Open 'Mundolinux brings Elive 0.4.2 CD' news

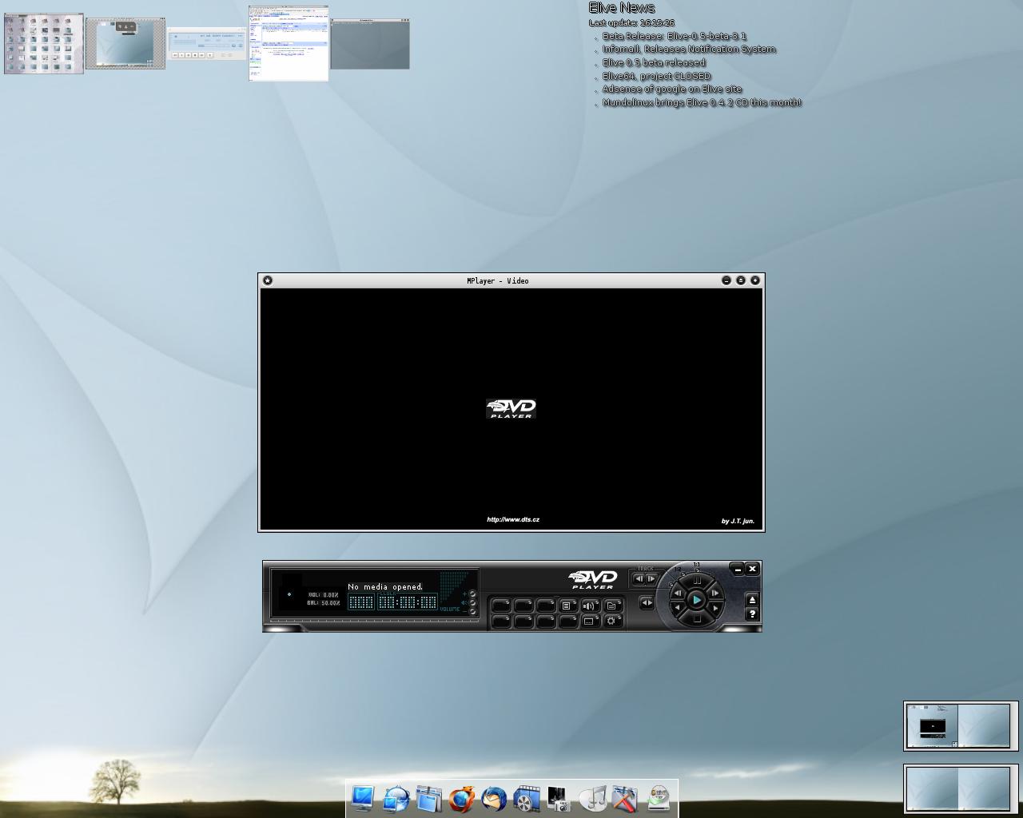[x=702, y=102]
